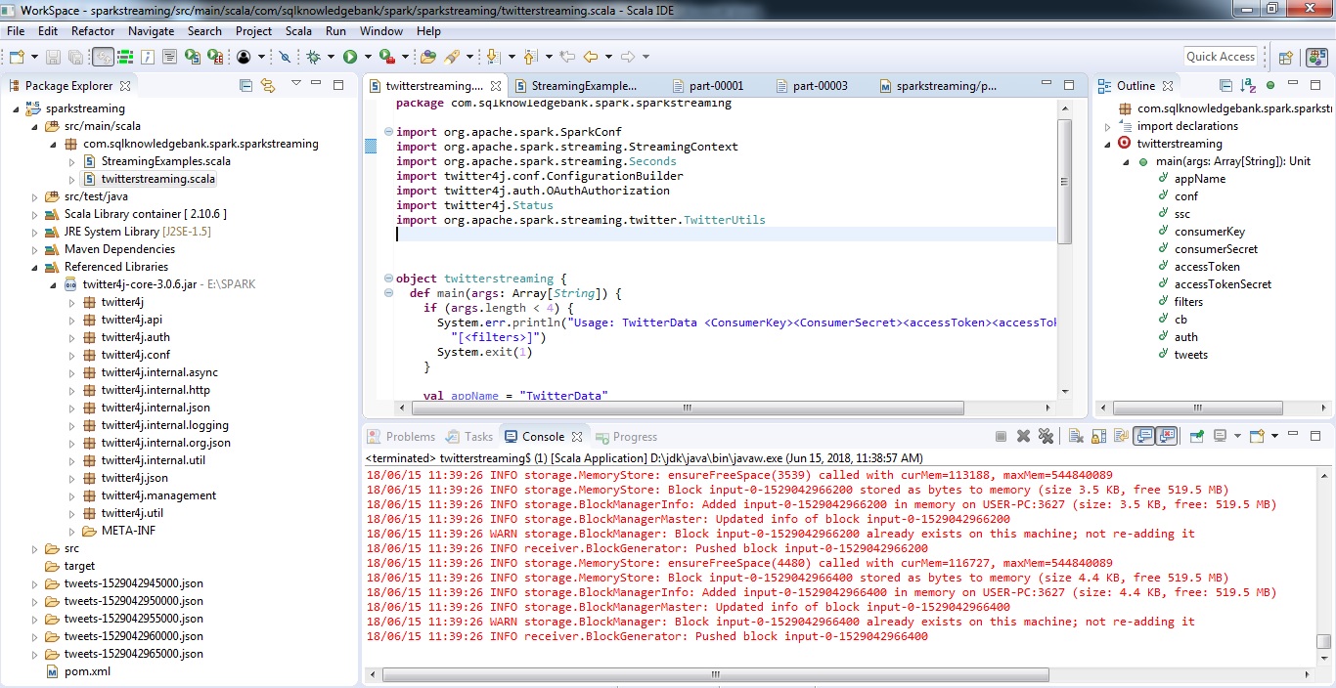Click Remove Launch X in Console toolbar
1336x688 pixels.
point(1023,436)
